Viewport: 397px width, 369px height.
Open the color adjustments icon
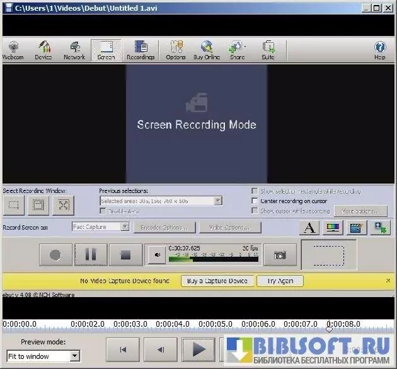pyautogui.click(x=333, y=228)
